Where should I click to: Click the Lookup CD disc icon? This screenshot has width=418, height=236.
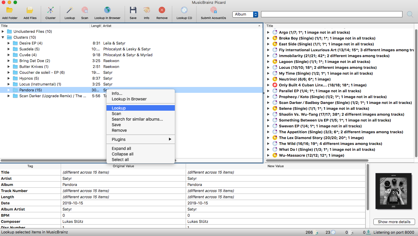point(184,10)
